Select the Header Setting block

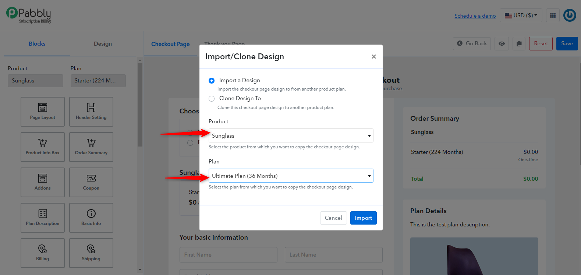coord(91,112)
